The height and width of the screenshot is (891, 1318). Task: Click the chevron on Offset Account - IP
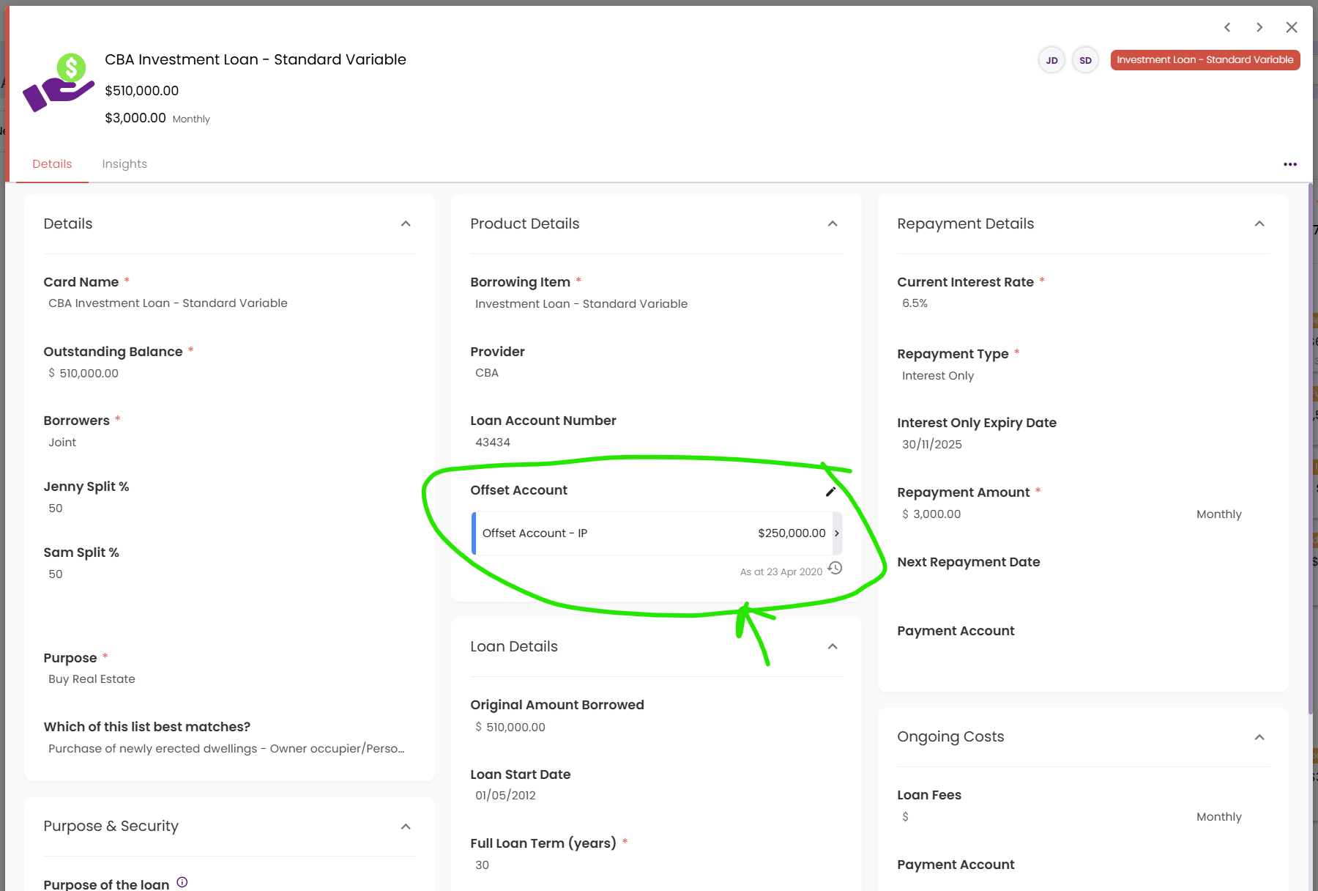837,533
